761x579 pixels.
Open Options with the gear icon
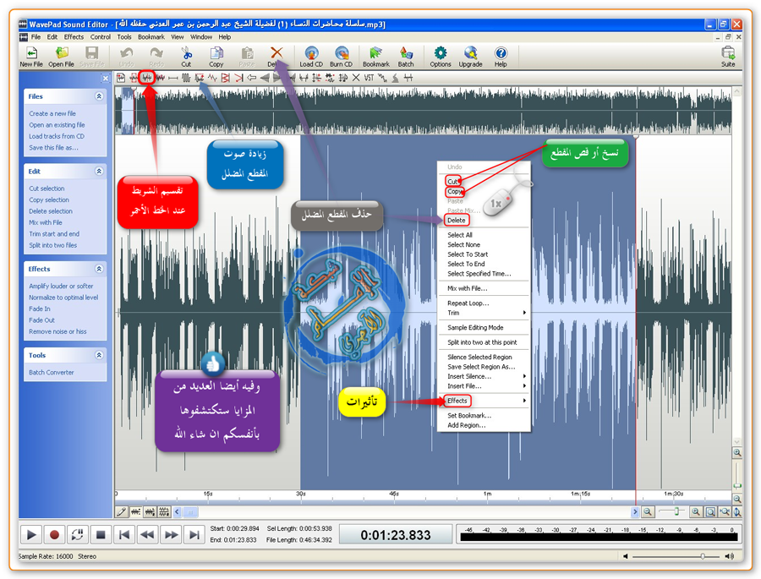[x=441, y=57]
